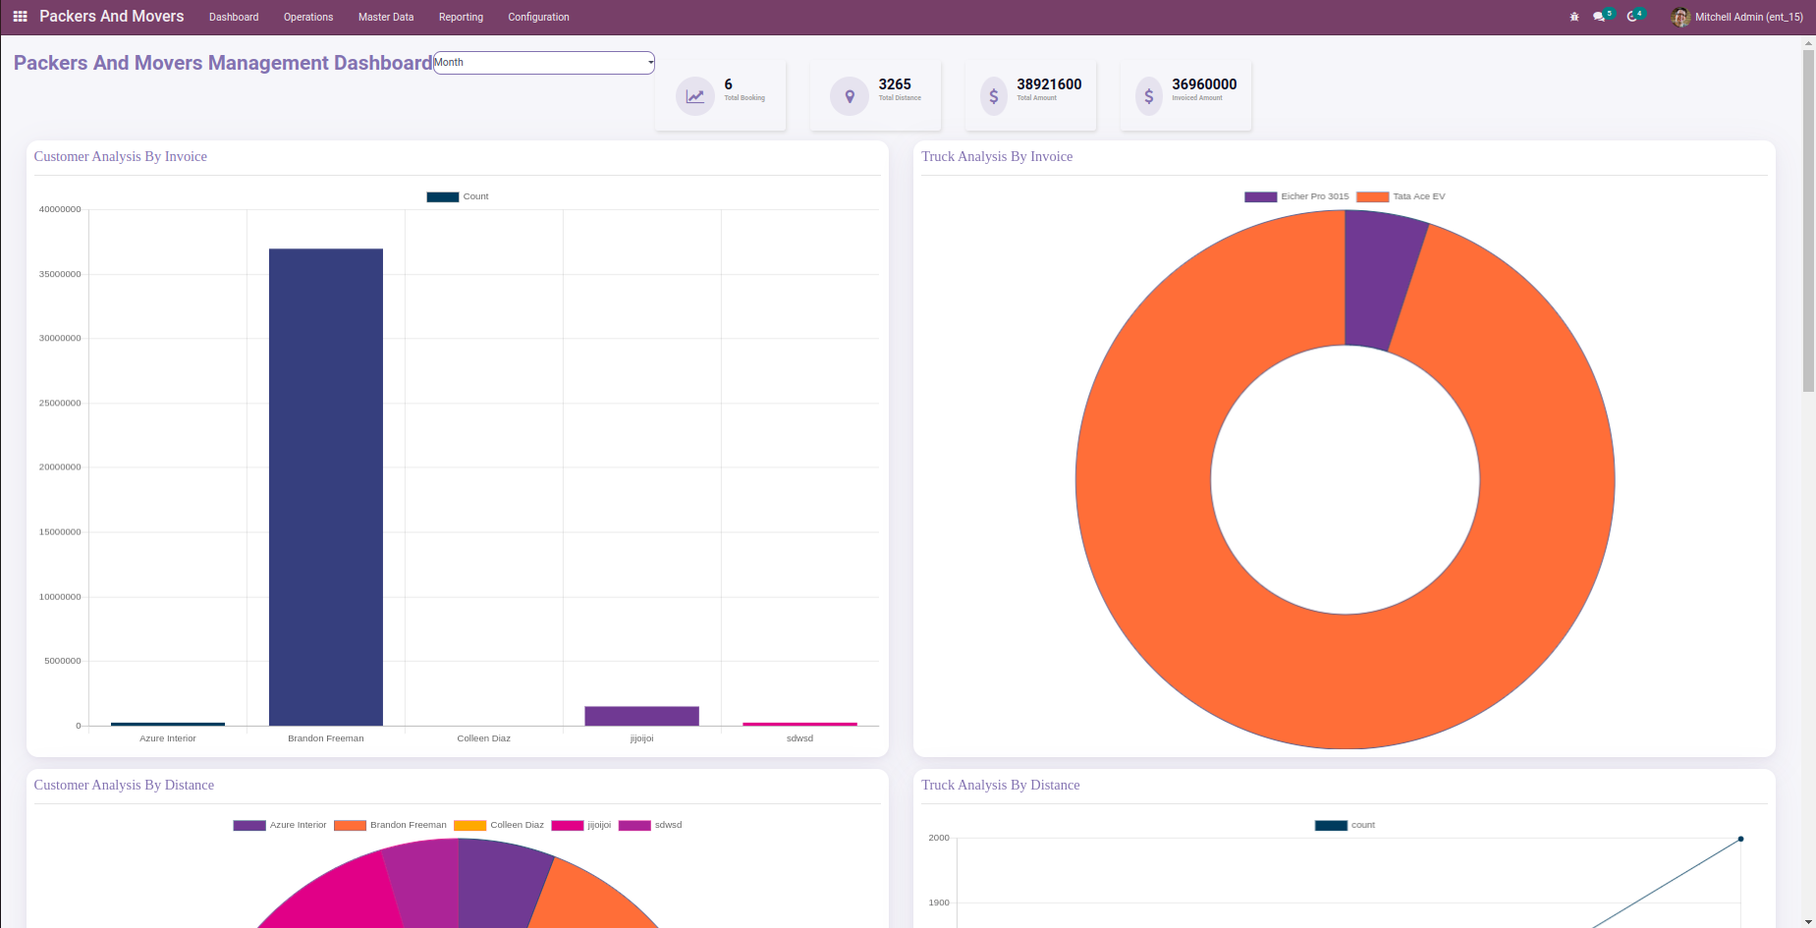Image resolution: width=1816 pixels, height=928 pixels.
Task: Click the page vertical scrollbar thumb
Action: pyautogui.click(x=1808, y=221)
